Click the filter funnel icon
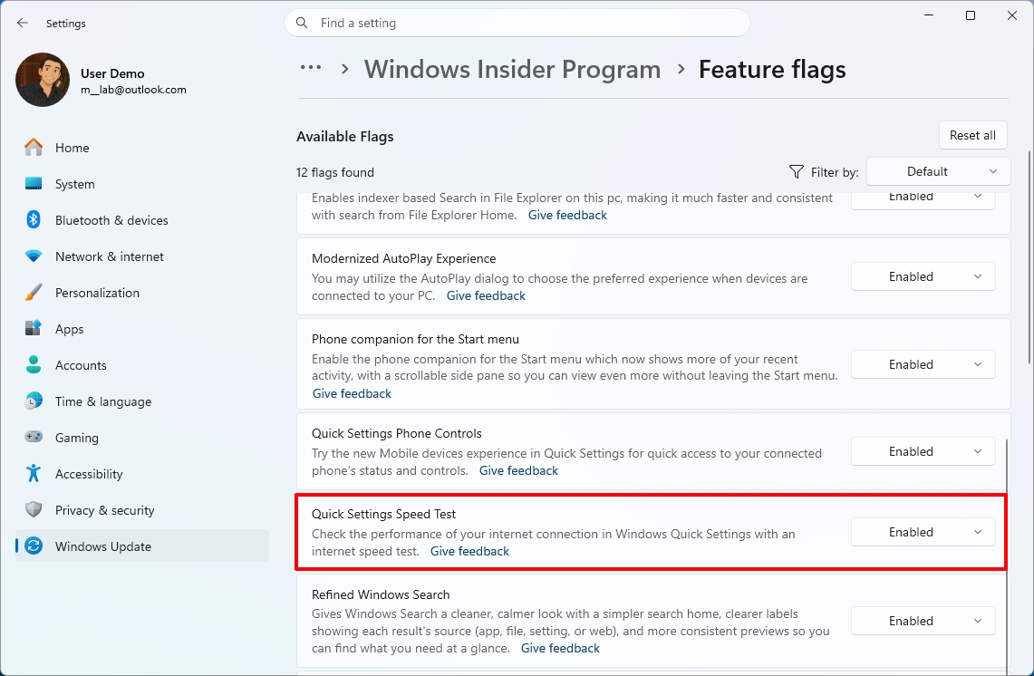This screenshot has height=676, width=1034. click(797, 172)
